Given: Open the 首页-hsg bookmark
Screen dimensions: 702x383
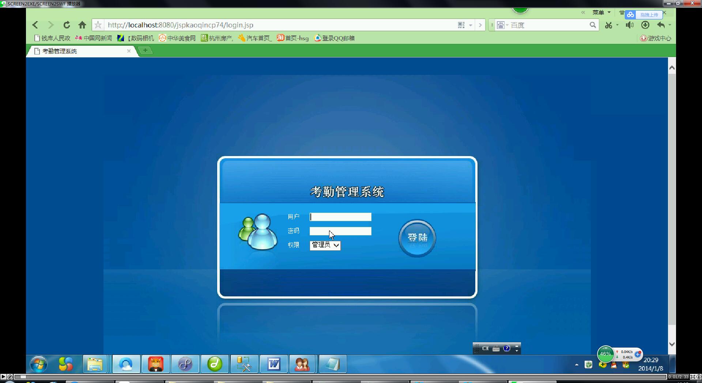Looking at the screenshot, I should tap(293, 38).
